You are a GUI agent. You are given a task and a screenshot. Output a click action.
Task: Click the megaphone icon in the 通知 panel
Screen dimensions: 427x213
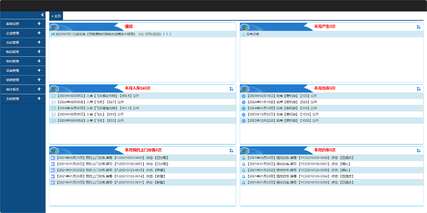53,34
